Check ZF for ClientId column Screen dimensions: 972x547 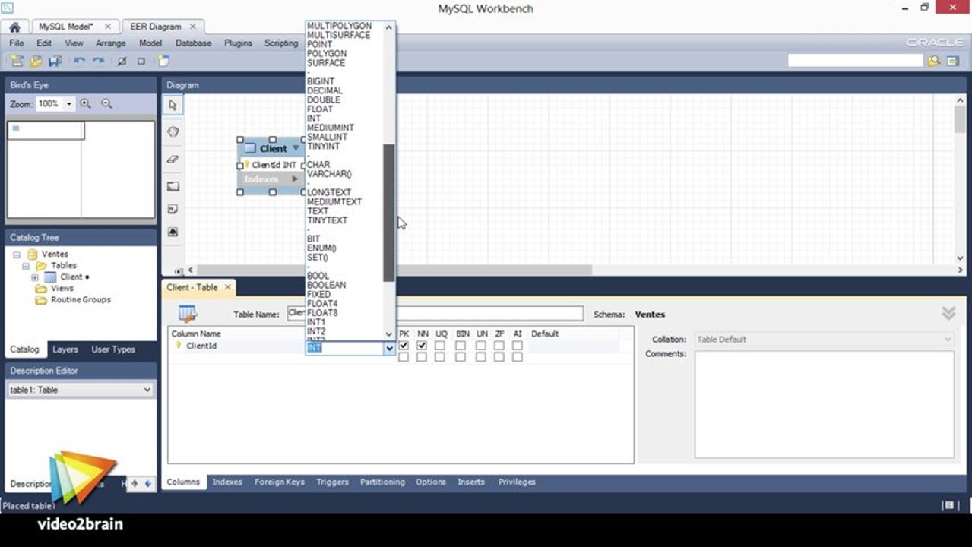499,346
